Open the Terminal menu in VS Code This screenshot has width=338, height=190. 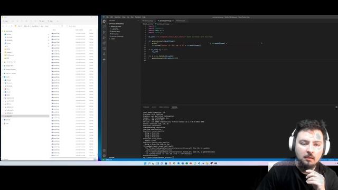click(138, 17)
